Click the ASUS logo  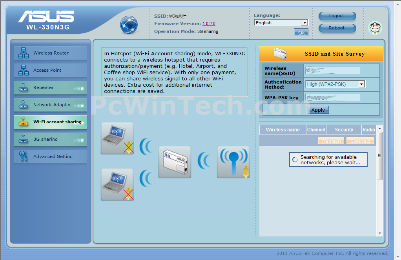pyautogui.click(x=46, y=16)
